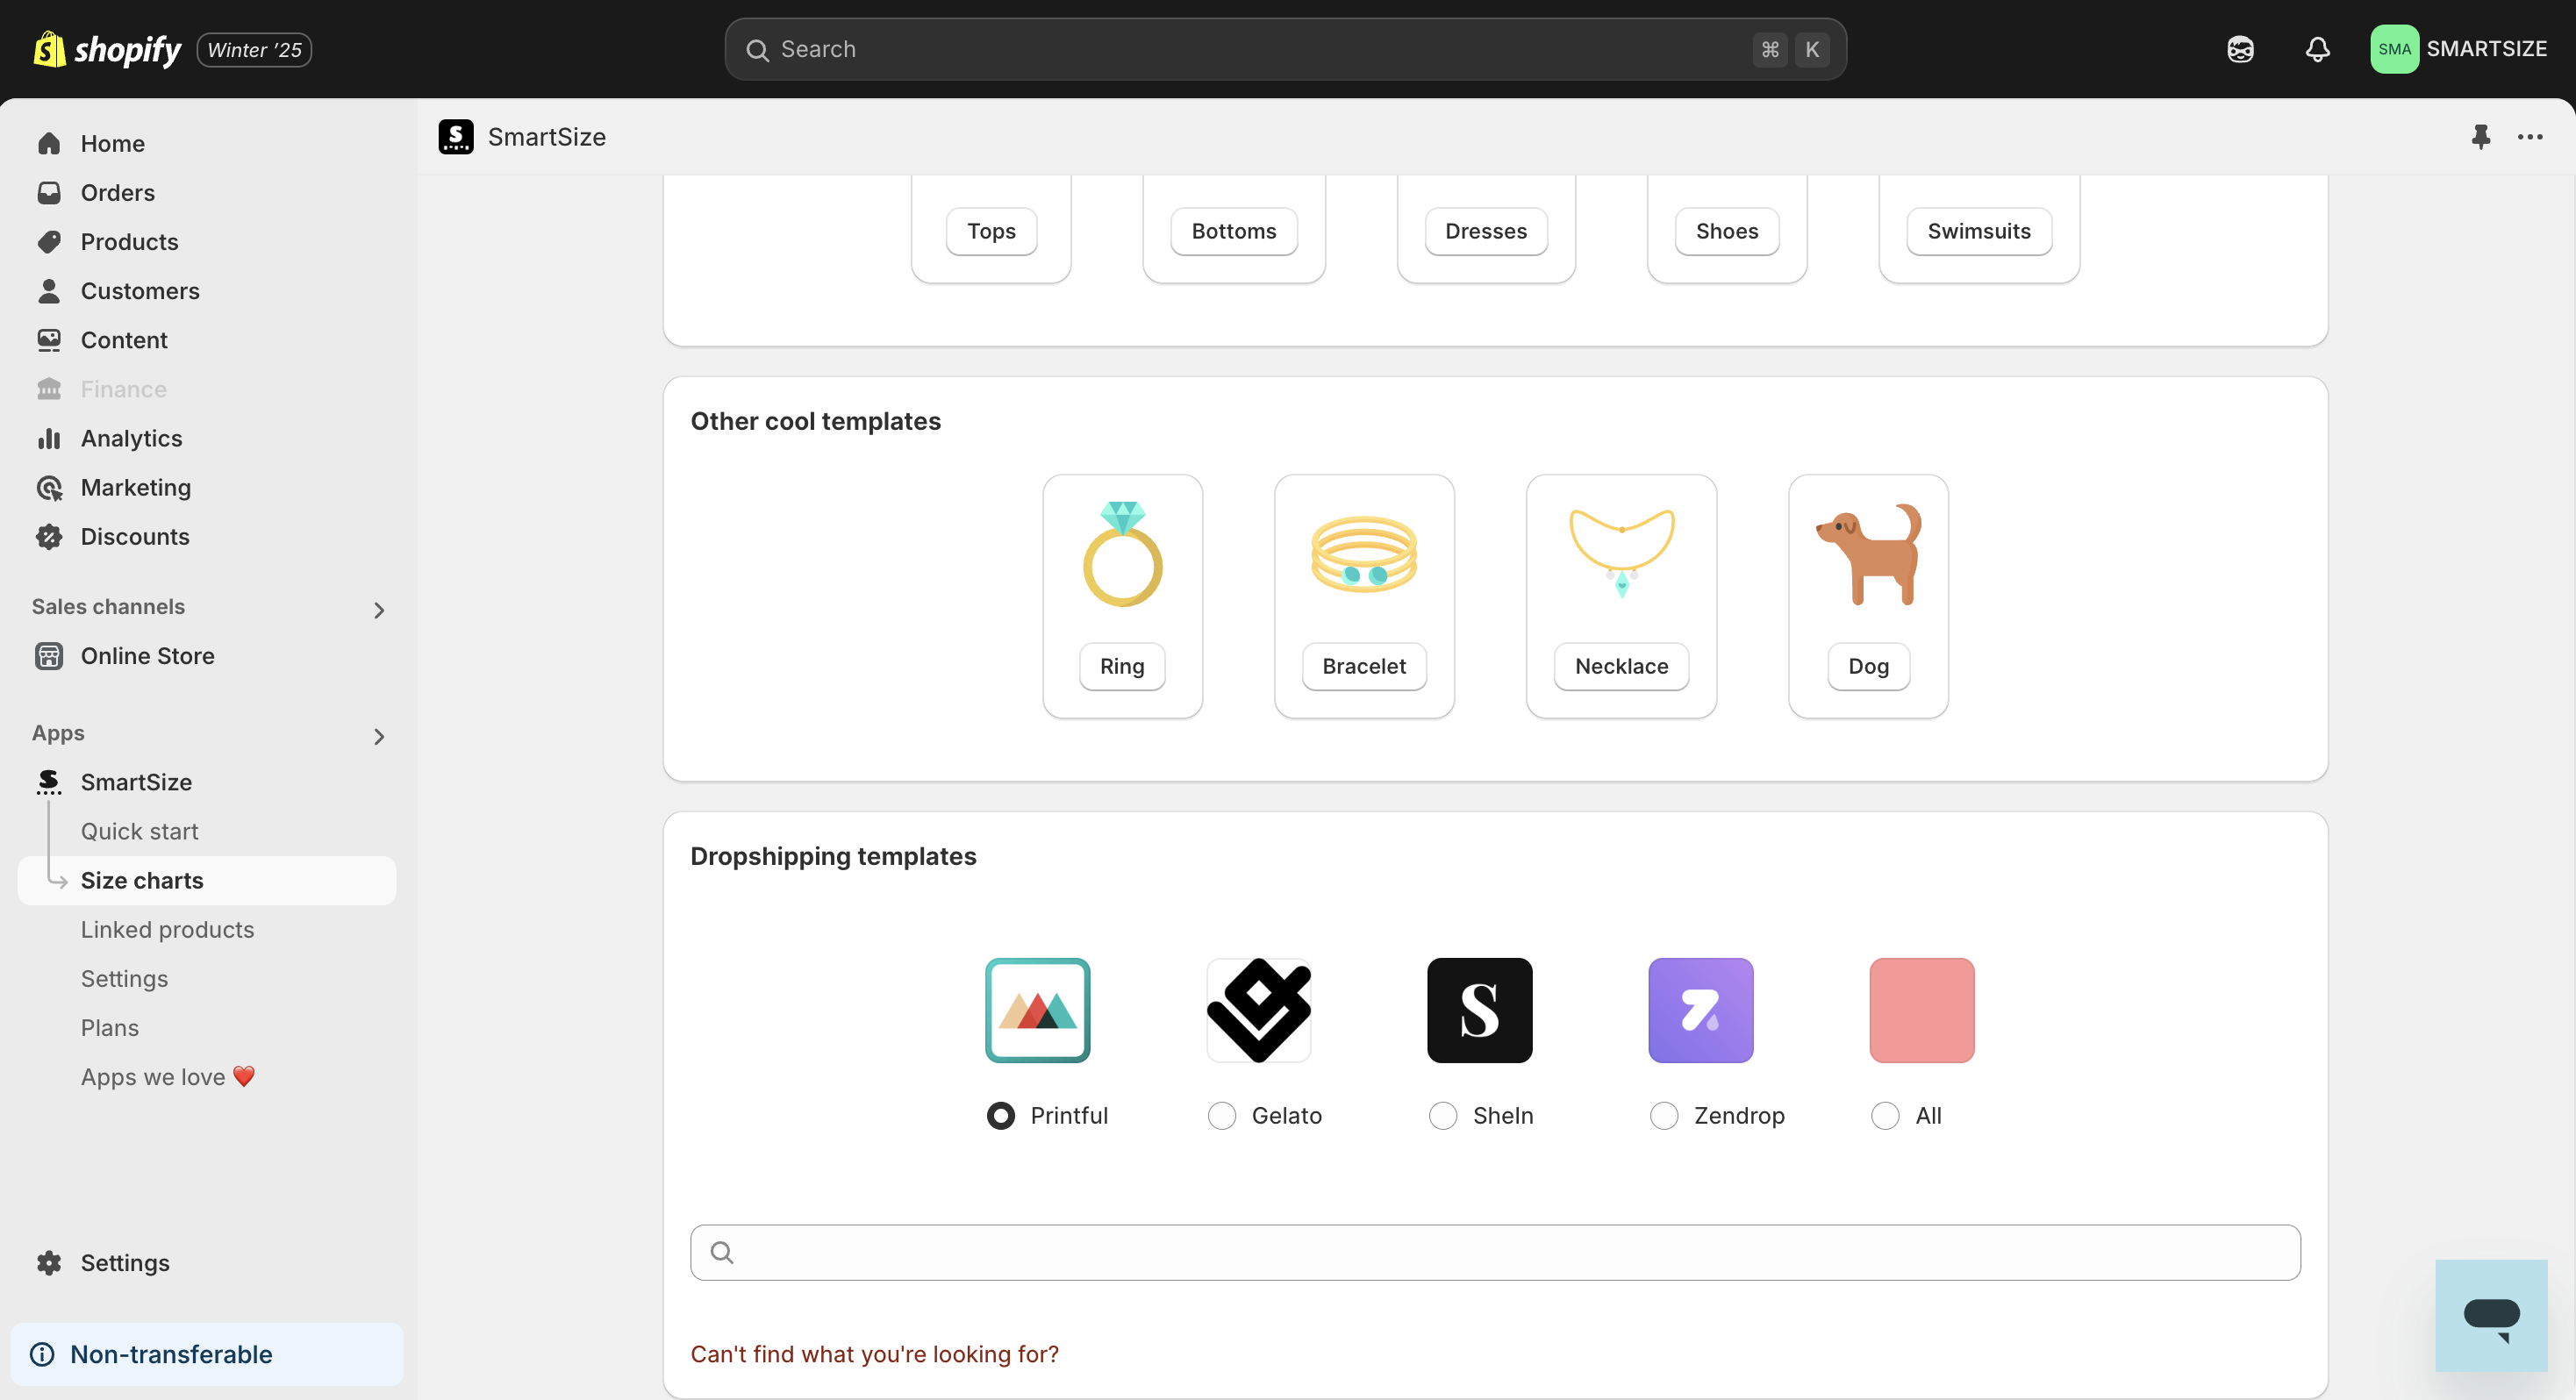Screen dimensions: 2576x1400
Task: Click the SheIn logo thumbnail
Action: point(1479,1009)
